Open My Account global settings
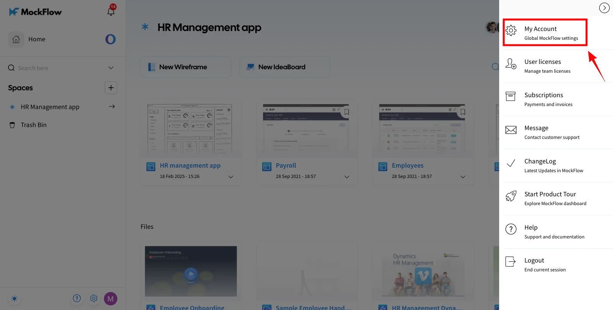Screen dimensions: 613x310 pos(545,33)
